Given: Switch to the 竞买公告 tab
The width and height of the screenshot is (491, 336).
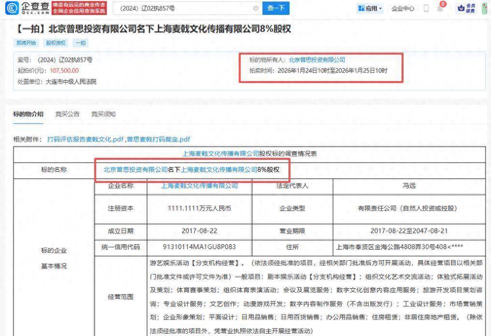Looking at the screenshot, I should tap(67, 114).
